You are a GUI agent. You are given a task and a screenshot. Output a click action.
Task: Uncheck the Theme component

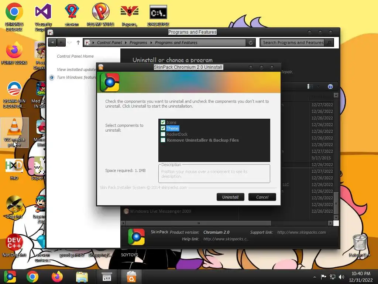click(163, 128)
